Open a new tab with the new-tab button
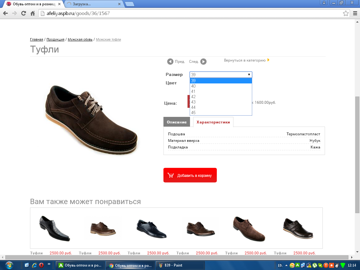Image resolution: width=360 pixels, height=270 pixels. pyautogui.click(x=130, y=4)
